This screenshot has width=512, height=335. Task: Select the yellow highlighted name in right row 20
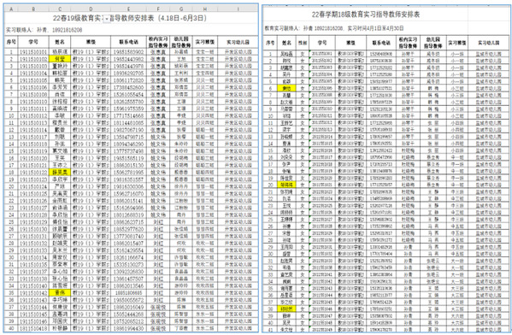tap(286, 185)
